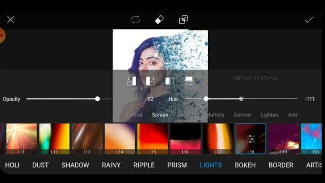Apply the L19 light mask
Screen dimensions: 325x183
(283, 139)
